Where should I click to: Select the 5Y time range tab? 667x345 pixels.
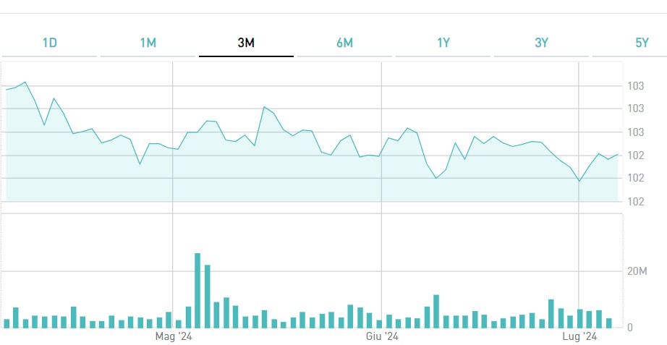pyautogui.click(x=642, y=43)
